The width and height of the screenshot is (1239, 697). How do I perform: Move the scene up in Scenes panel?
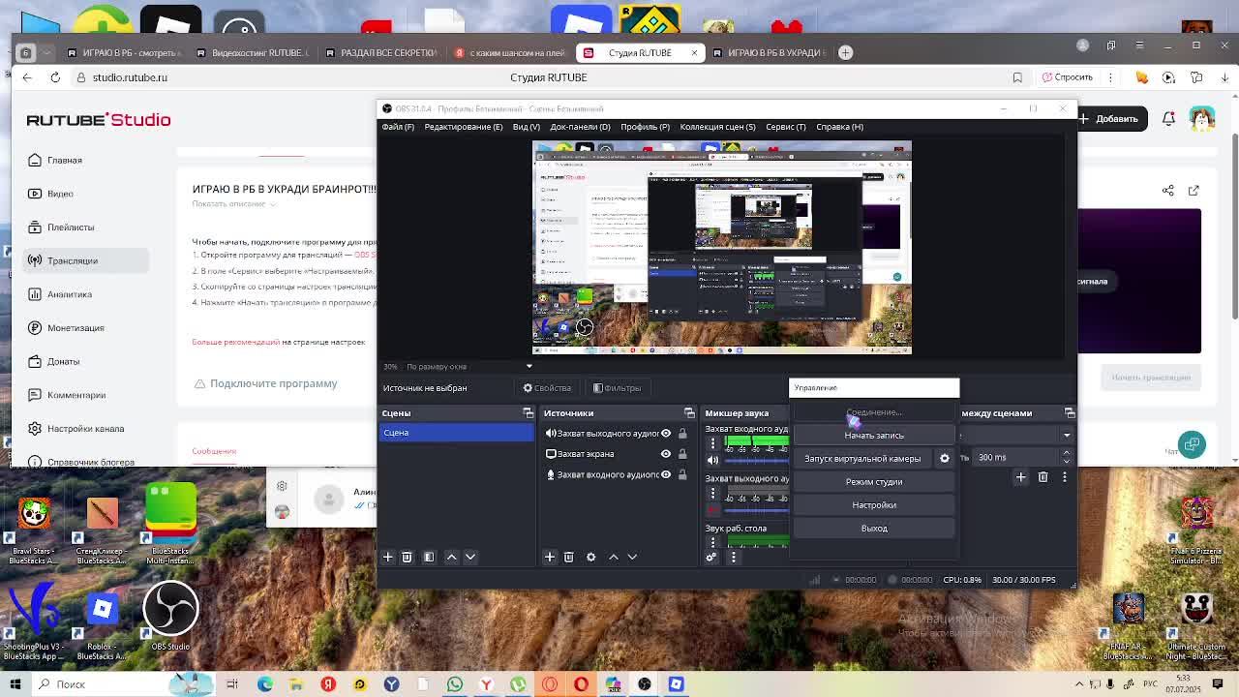click(451, 557)
